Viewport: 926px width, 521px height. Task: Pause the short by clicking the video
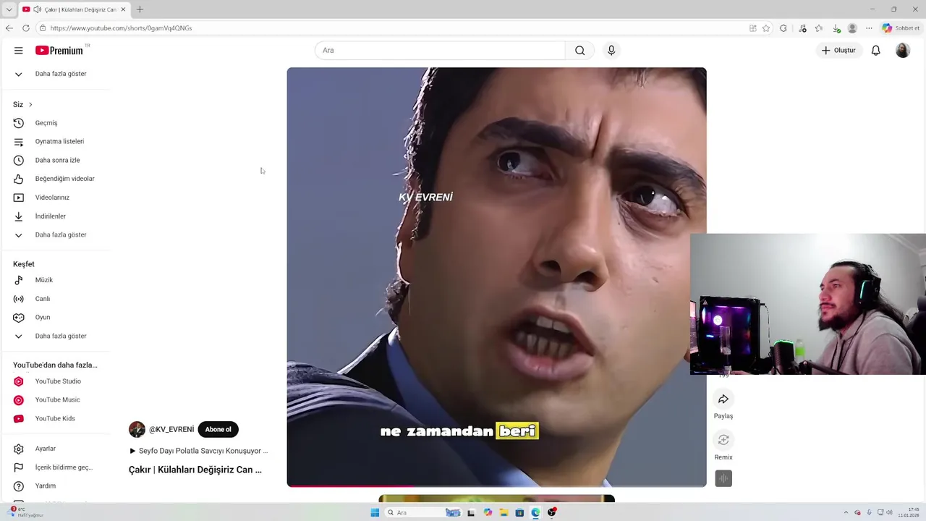[x=496, y=277]
